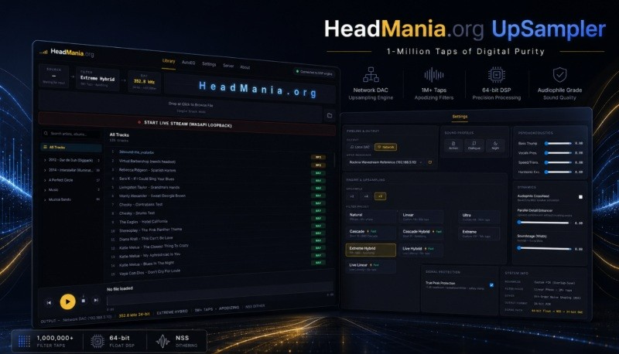Click the 1,000,000+ filter taps grid icon

tap(24, 341)
